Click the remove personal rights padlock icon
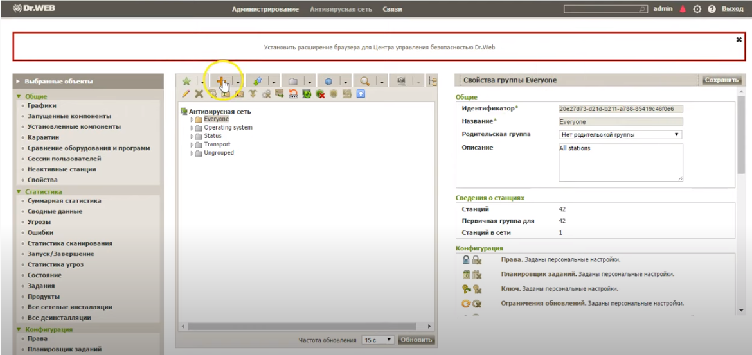The image size is (752, 355). pos(477,259)
